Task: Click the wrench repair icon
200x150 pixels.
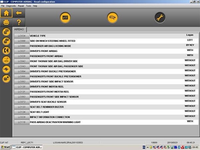Action: (160, 18)
